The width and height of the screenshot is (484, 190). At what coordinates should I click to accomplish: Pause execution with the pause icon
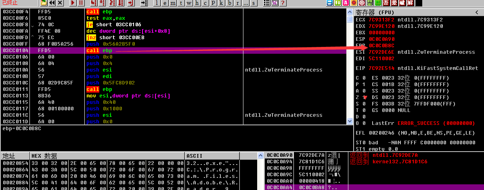[81, 3]
